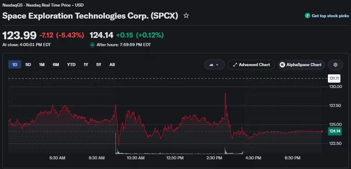Click the 130.00 axis label
351x169 pixels.
coord(335,87)
